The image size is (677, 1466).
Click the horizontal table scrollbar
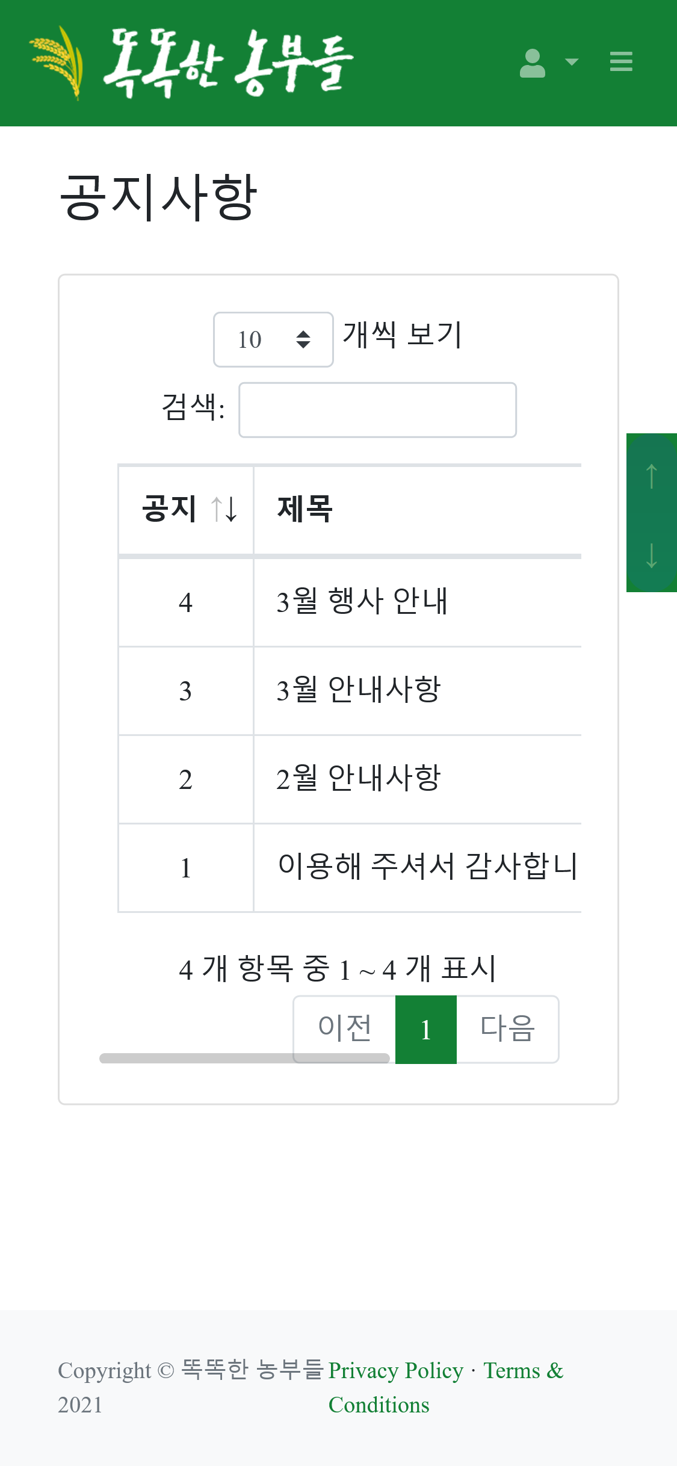(244, 1058)
